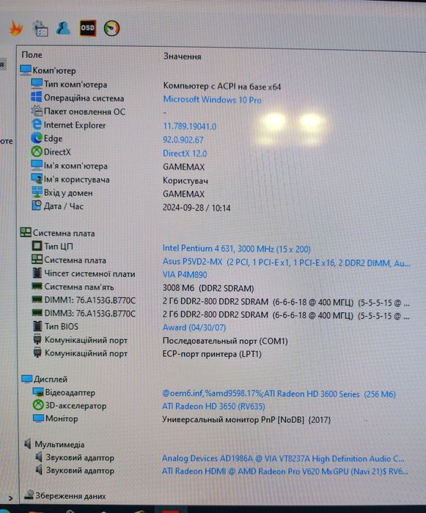Click the Значення column header
426x513 pixels.
pos(183,56)
